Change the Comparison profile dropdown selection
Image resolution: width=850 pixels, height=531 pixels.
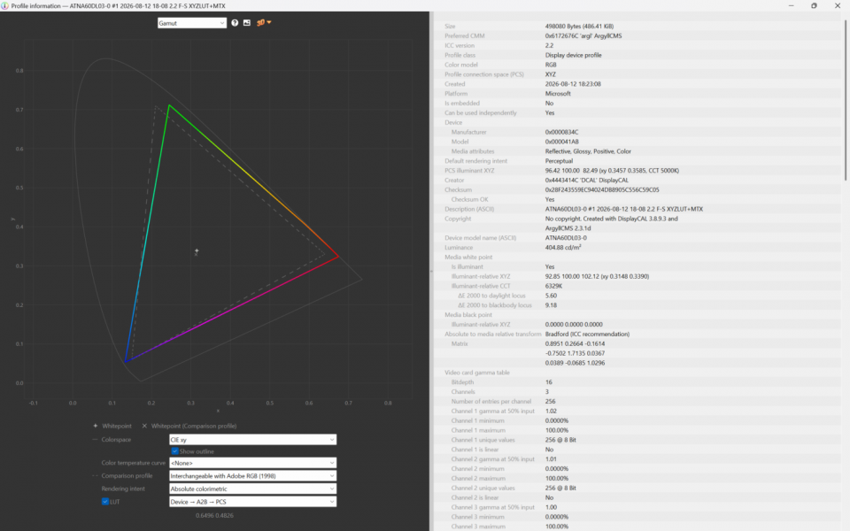252,476
